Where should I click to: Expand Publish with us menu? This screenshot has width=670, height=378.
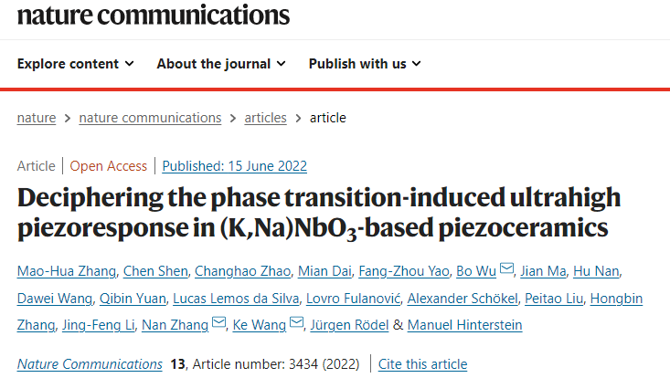[x=365, y=64]
